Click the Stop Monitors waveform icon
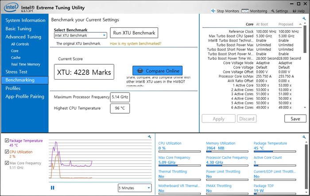Viewport: 310px width, 196px height. tap(213, 11)
